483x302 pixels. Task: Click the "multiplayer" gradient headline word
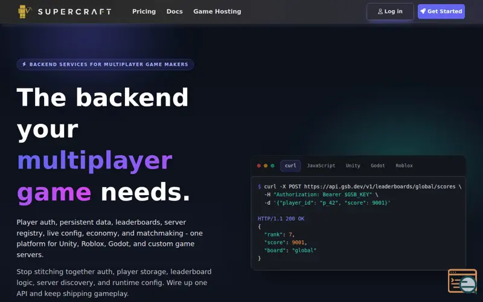click(95, 161)
